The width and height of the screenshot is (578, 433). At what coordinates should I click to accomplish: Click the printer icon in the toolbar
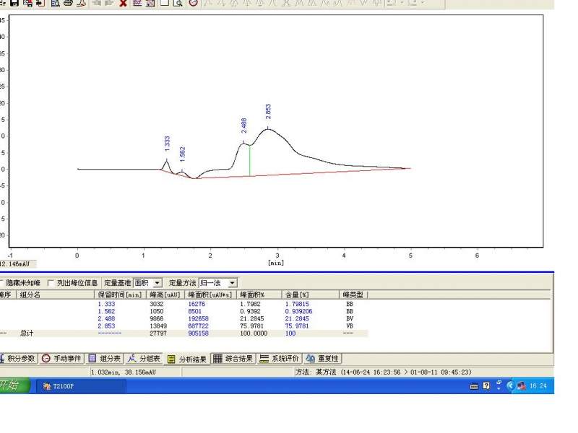tap(68, 3)
